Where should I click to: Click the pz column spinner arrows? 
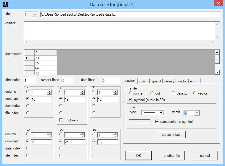click(x=115, y=135)
